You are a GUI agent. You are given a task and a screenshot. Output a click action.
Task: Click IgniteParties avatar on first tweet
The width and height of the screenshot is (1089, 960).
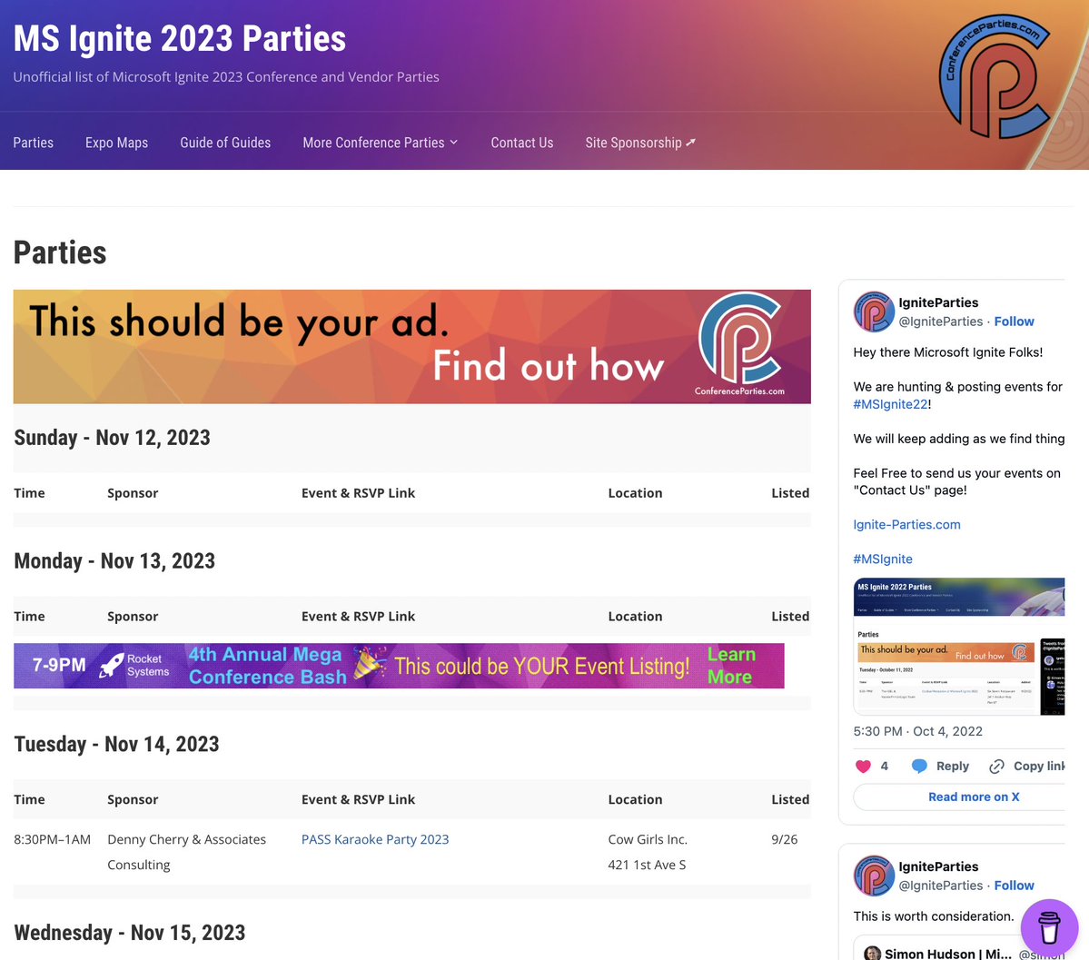coord(873,312)
